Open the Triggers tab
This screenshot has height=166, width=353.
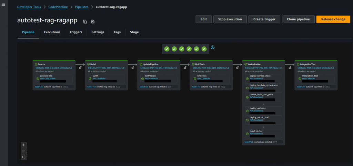(76, 32)
